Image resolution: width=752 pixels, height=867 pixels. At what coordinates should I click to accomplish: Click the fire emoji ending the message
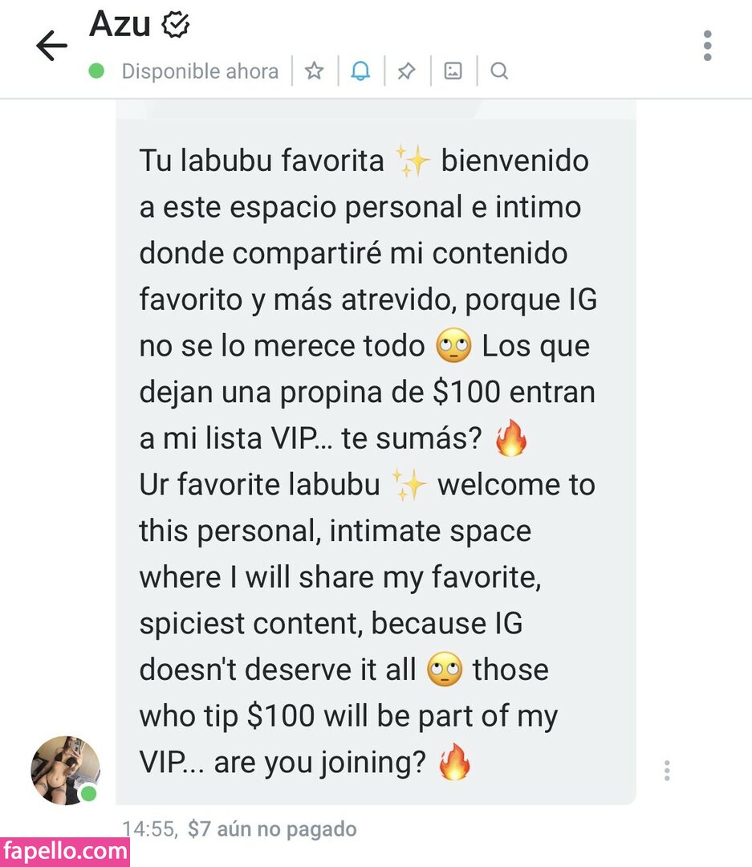point(454,762)
